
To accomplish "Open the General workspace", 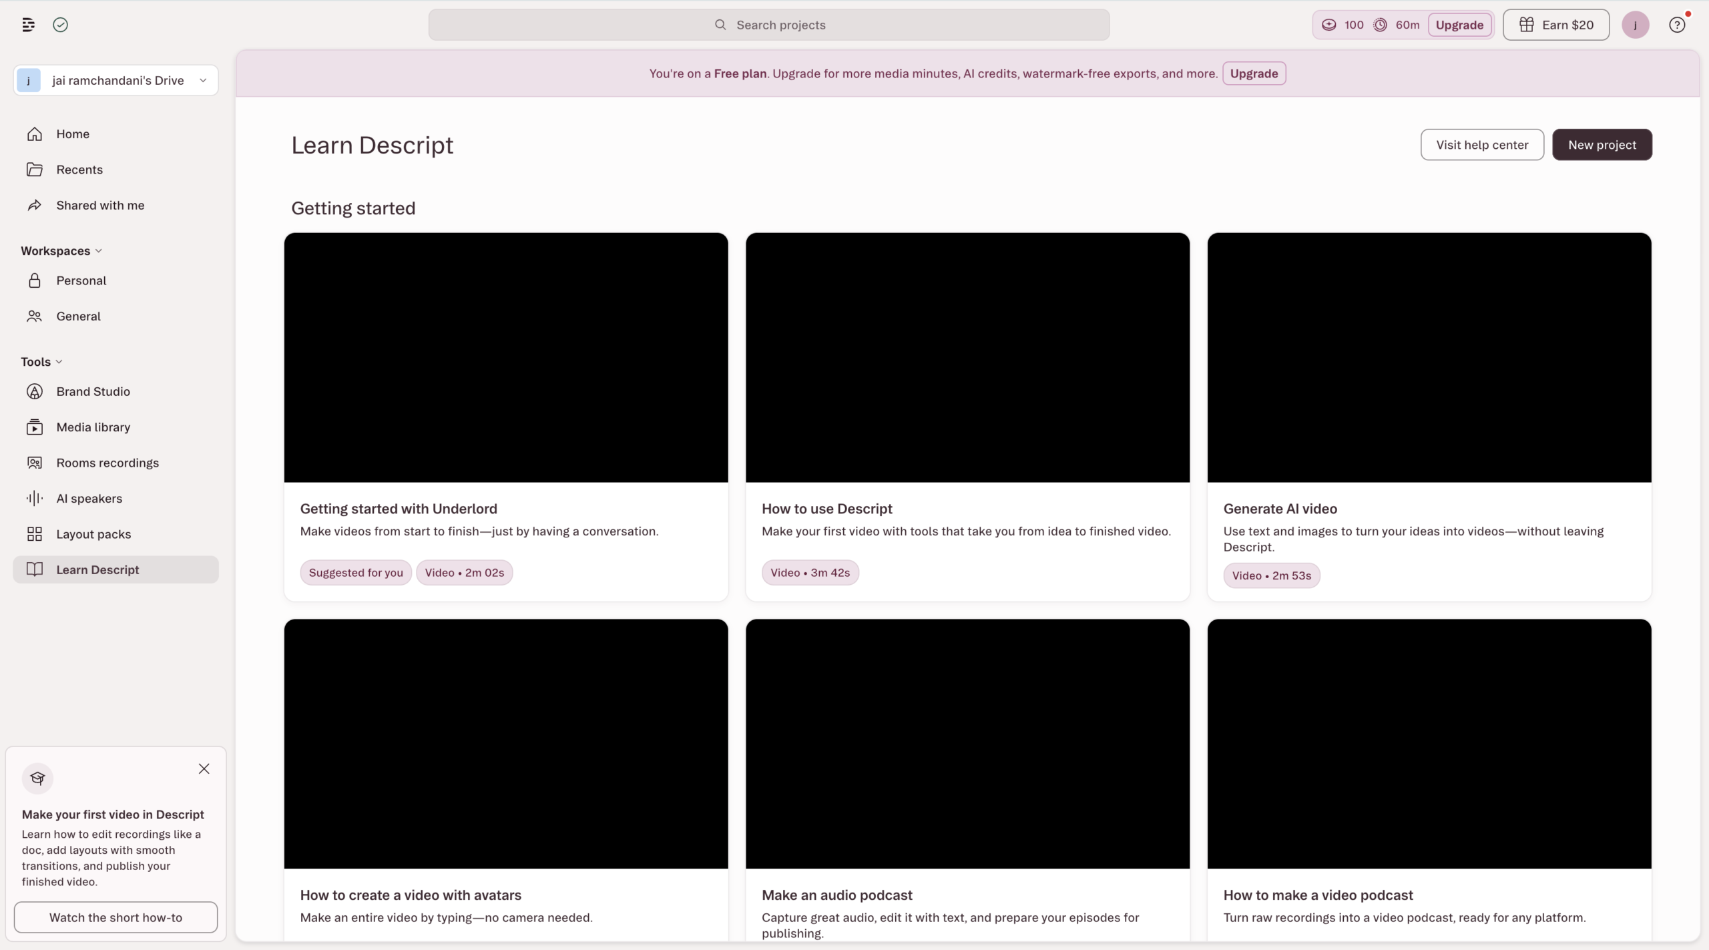I will 116,316.
